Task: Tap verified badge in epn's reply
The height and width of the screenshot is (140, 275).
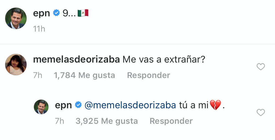Action: point(78,105)
